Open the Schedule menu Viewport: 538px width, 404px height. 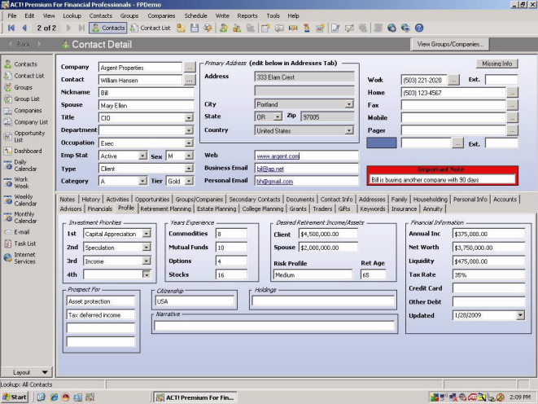click(195, 15)
